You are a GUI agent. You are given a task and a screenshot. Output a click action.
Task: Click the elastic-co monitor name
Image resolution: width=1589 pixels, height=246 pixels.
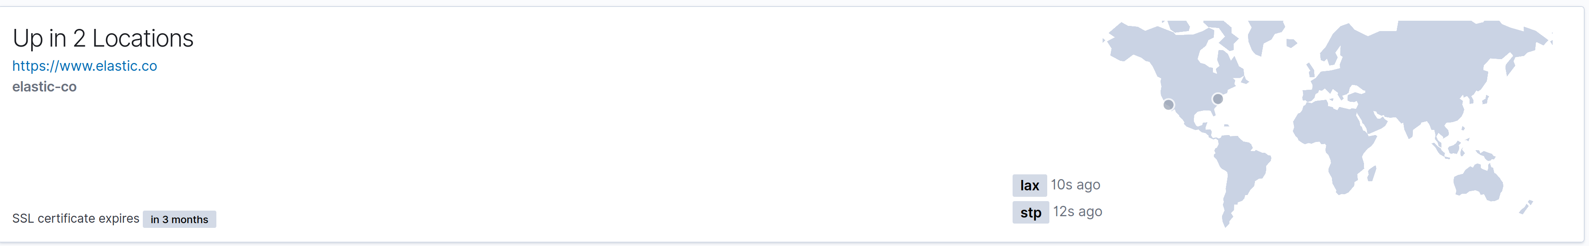45,87
